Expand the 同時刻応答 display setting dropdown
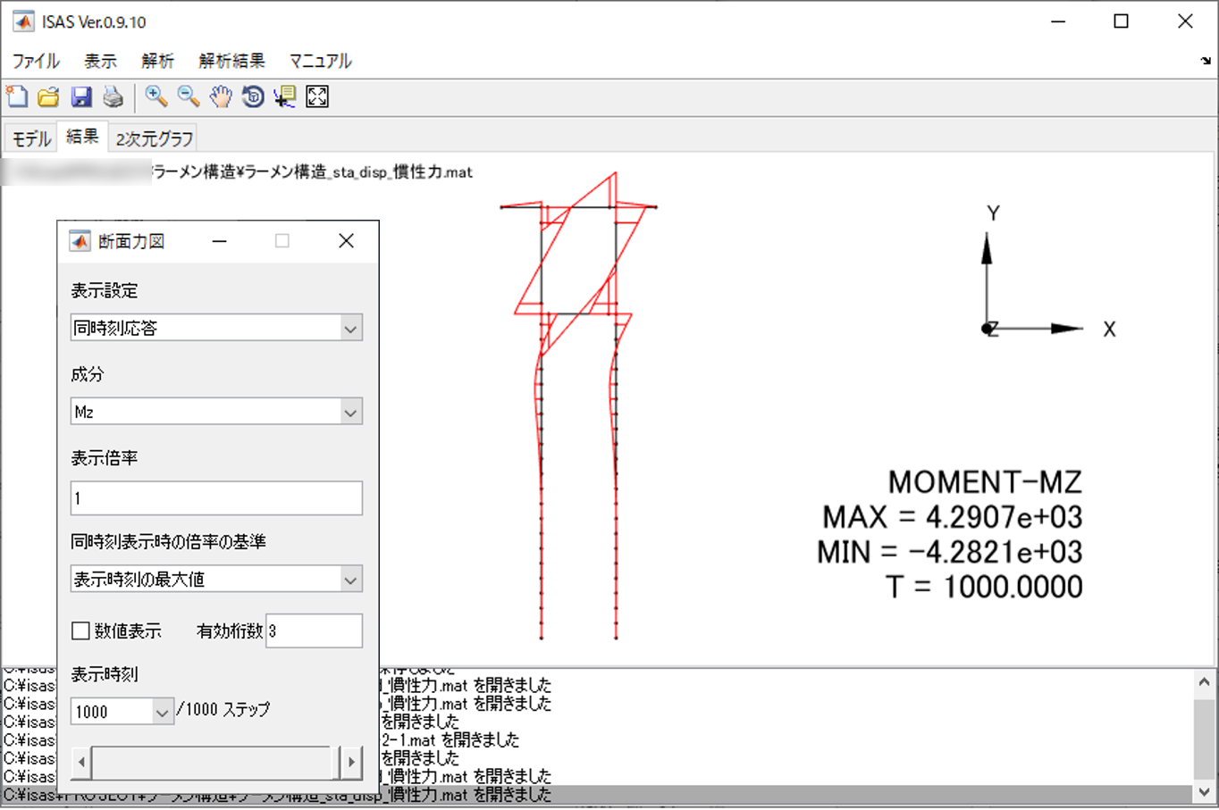This screenshot has height=810, width=1219. pyautogui.click(x=349, y=329)
